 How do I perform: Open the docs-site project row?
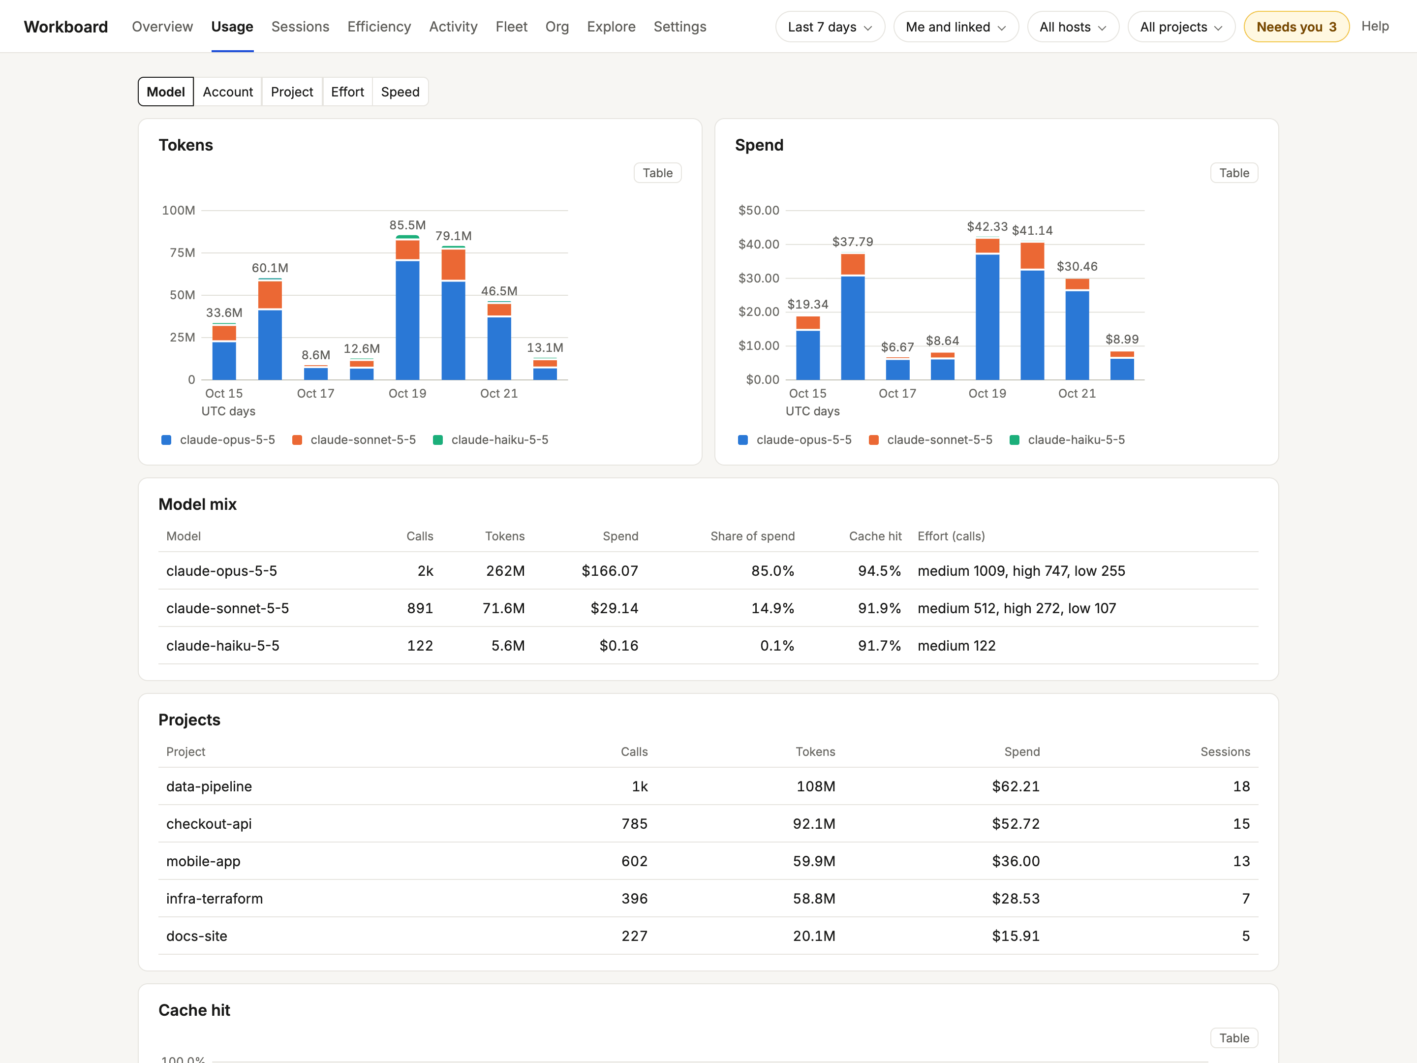coord(708,936)
